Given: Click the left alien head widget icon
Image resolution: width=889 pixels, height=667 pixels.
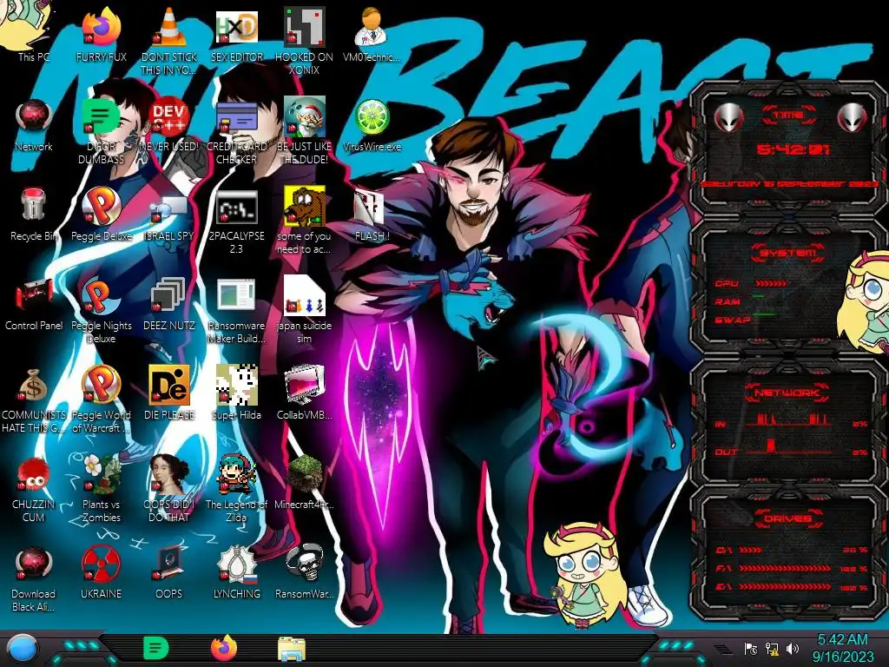Looking at the screenshot, I should pyautogui.click(x=728, y=117).
